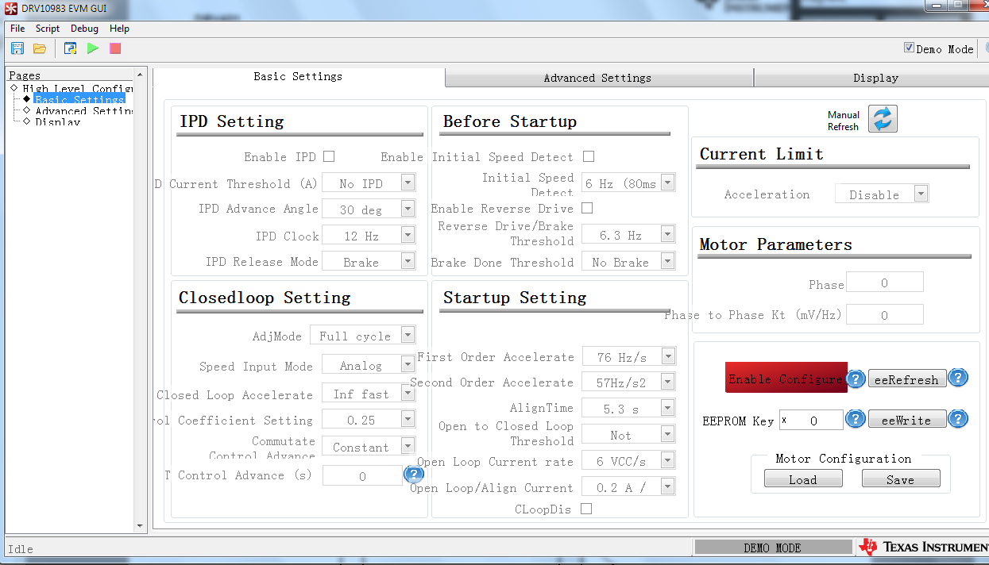Open the File menu

17,29
